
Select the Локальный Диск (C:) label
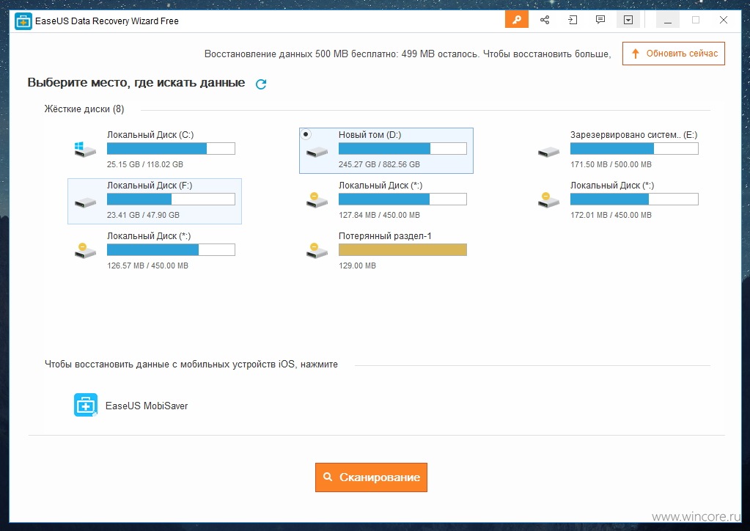point(150,135)
